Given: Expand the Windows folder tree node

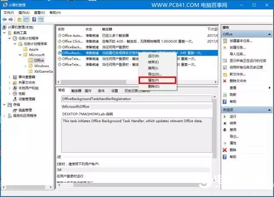Looking at the screenshot, I should point(25,66).
